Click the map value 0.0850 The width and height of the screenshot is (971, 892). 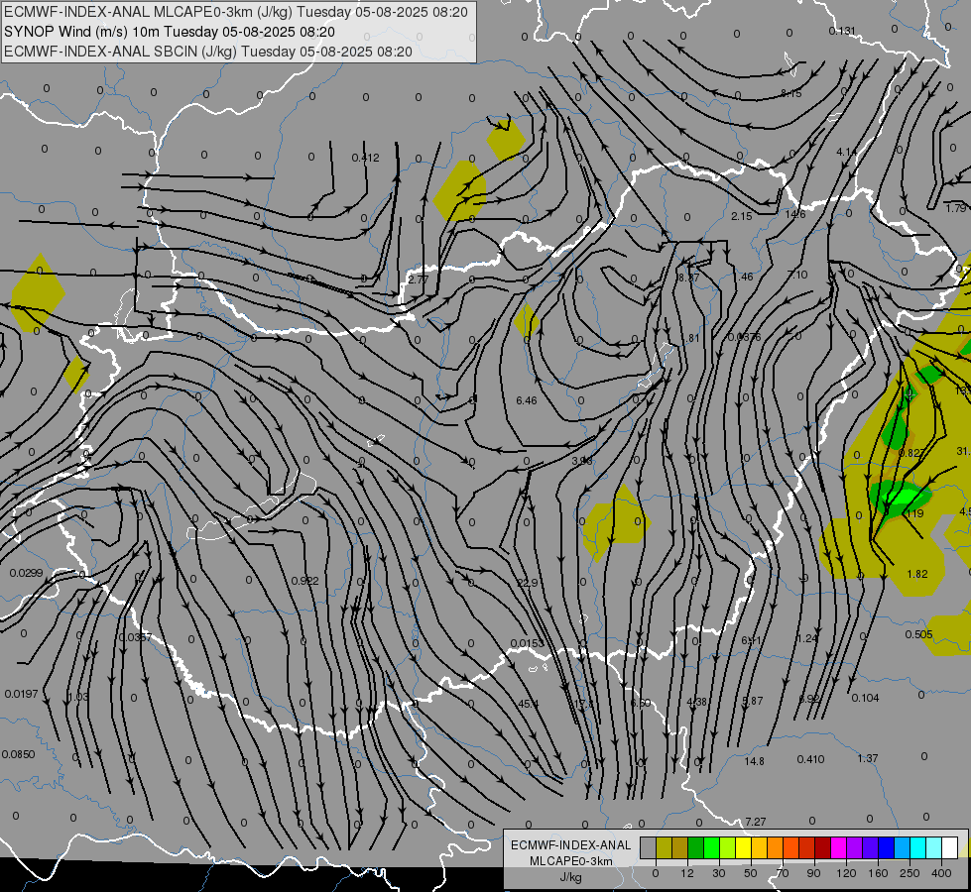pos(19,754)
